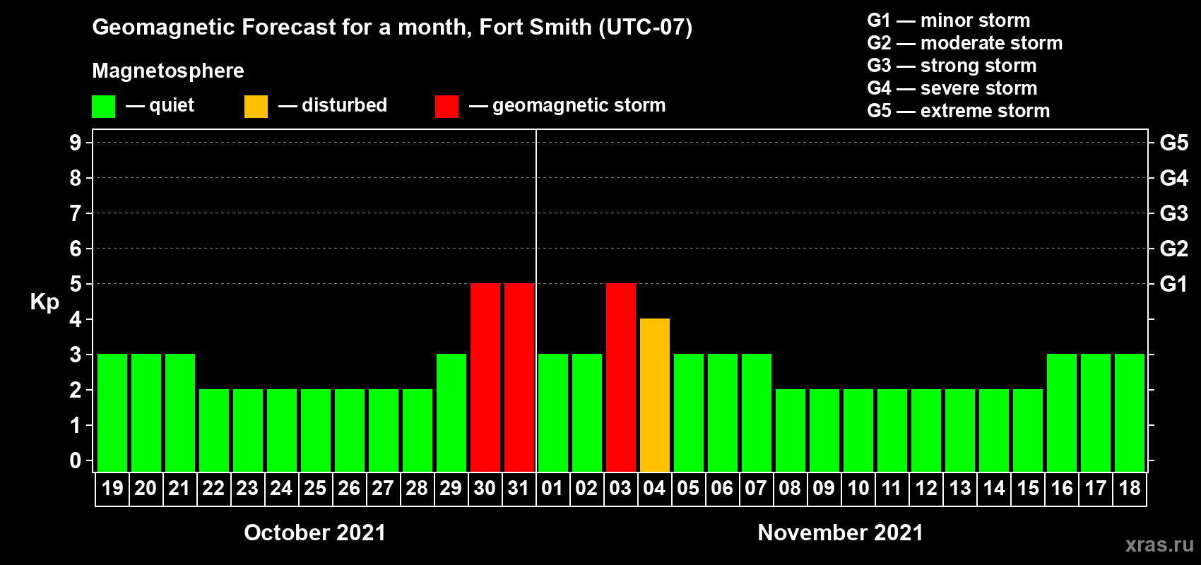Click the G2 label on right axis
The height and width of the screenshot is (565, 1201).
(x=1174, y=249)
